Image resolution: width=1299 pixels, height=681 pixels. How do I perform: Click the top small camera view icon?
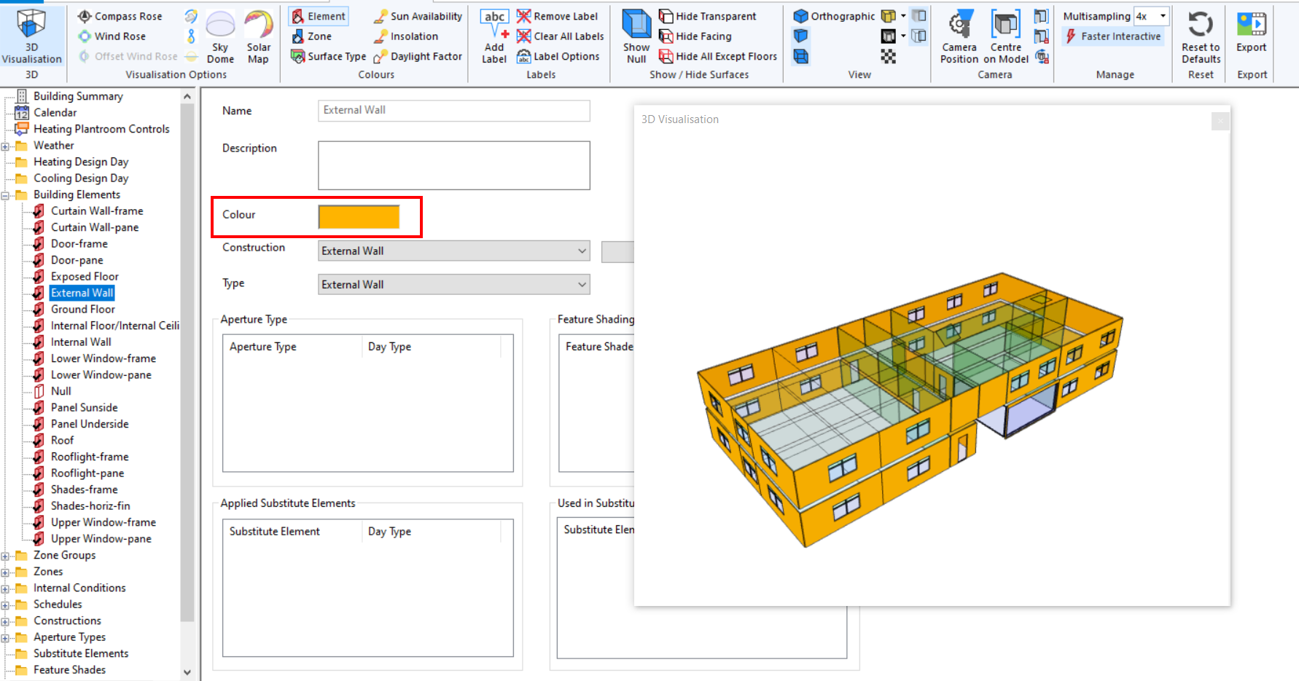coord(1042,16)
